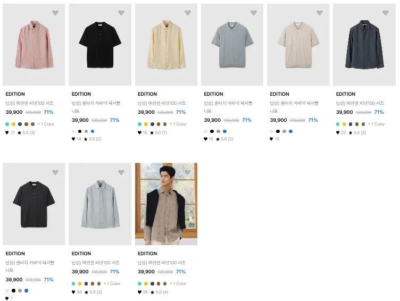This screenshot has height=301, width=400.
Task: Open the light blue linen shirt image
Action: 100,204
